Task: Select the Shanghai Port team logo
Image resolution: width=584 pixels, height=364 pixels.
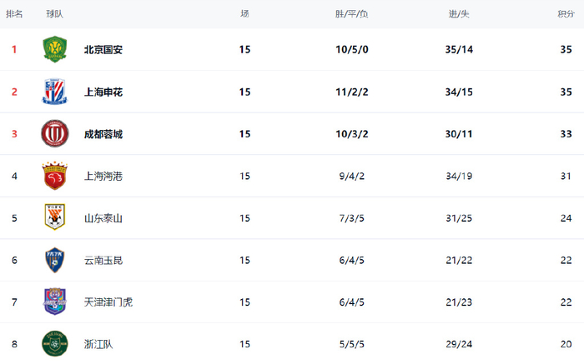Action: tap(54, 176)
